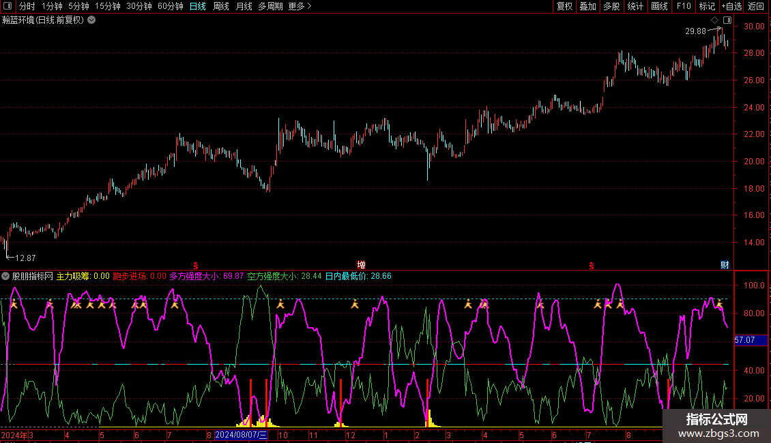The image size is (771, 443).
Task: Open the stock name dropdown arrow
Action: [91, 20]
